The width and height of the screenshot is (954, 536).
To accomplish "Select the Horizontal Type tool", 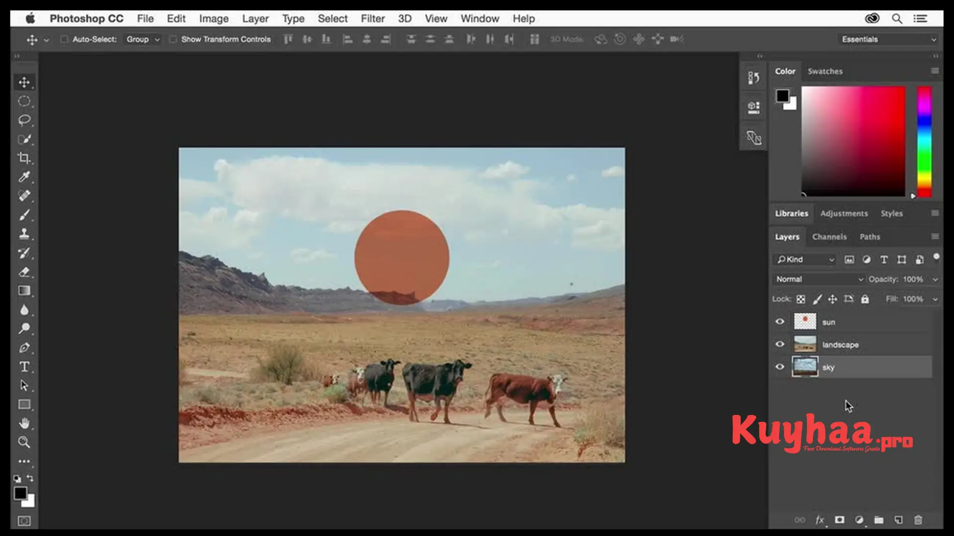I will point(24,367).
